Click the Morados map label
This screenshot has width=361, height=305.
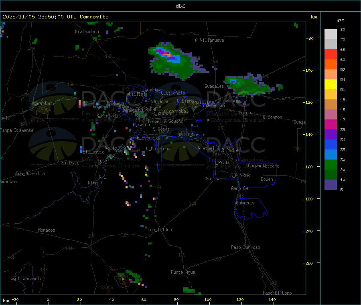(47, 230)
